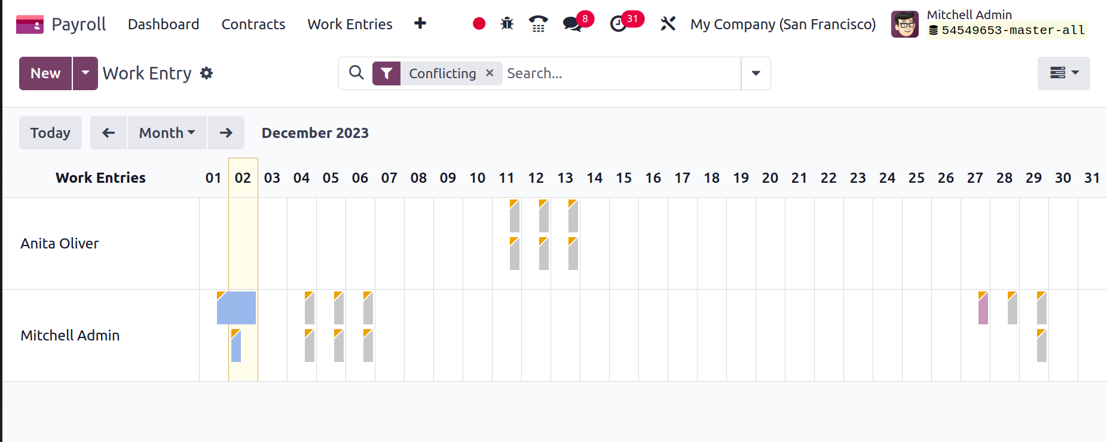Screen dimensions: 1107x442
Task: Click the plus icon in menu bar
Action: coord(420,23)
